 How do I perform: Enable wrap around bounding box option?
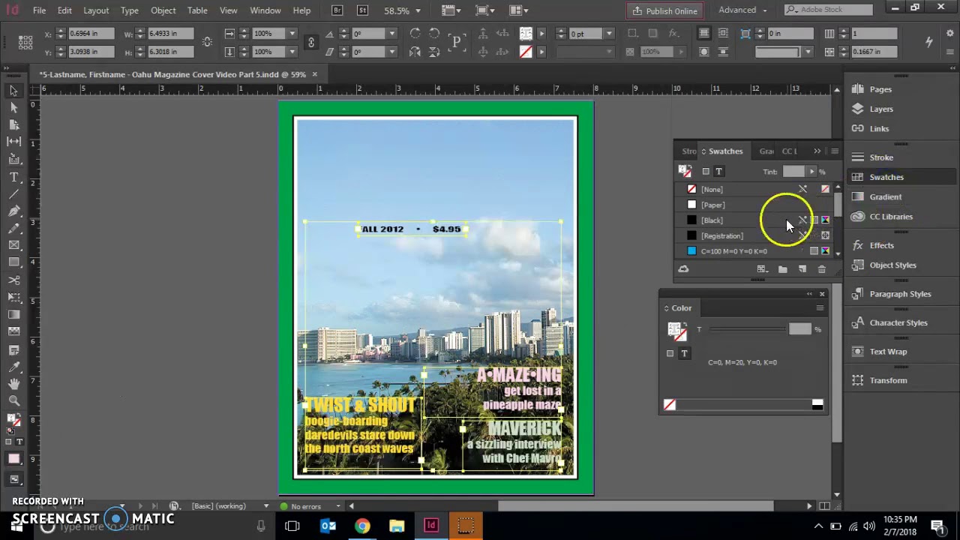click(723, 34)
